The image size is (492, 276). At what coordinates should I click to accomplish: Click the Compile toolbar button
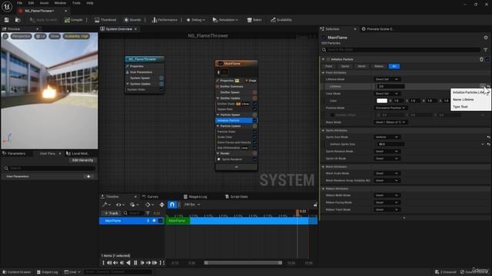click(74, 20)
